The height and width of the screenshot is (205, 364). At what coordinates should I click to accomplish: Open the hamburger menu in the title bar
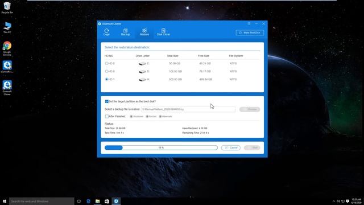249,24
